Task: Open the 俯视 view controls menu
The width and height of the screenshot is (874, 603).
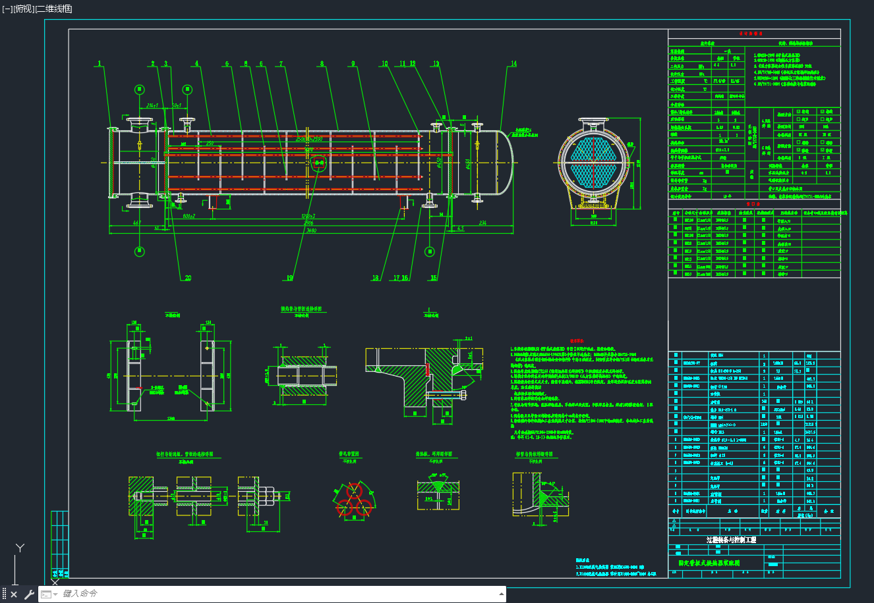Action: (23, 9)
